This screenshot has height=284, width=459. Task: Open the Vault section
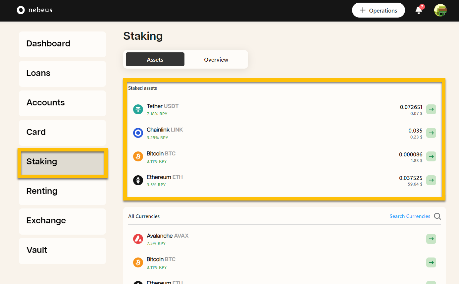[x=62, y=250]
